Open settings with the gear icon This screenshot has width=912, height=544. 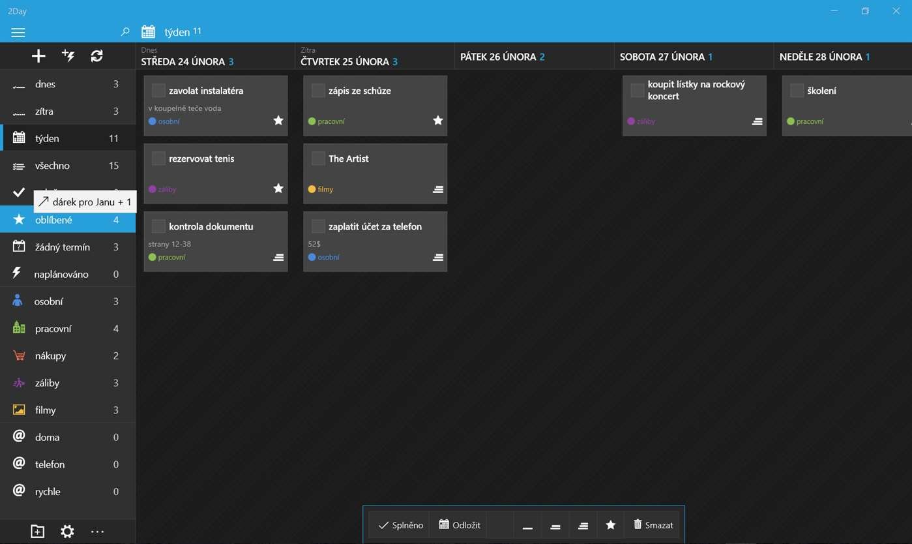(x=67, y=532)
